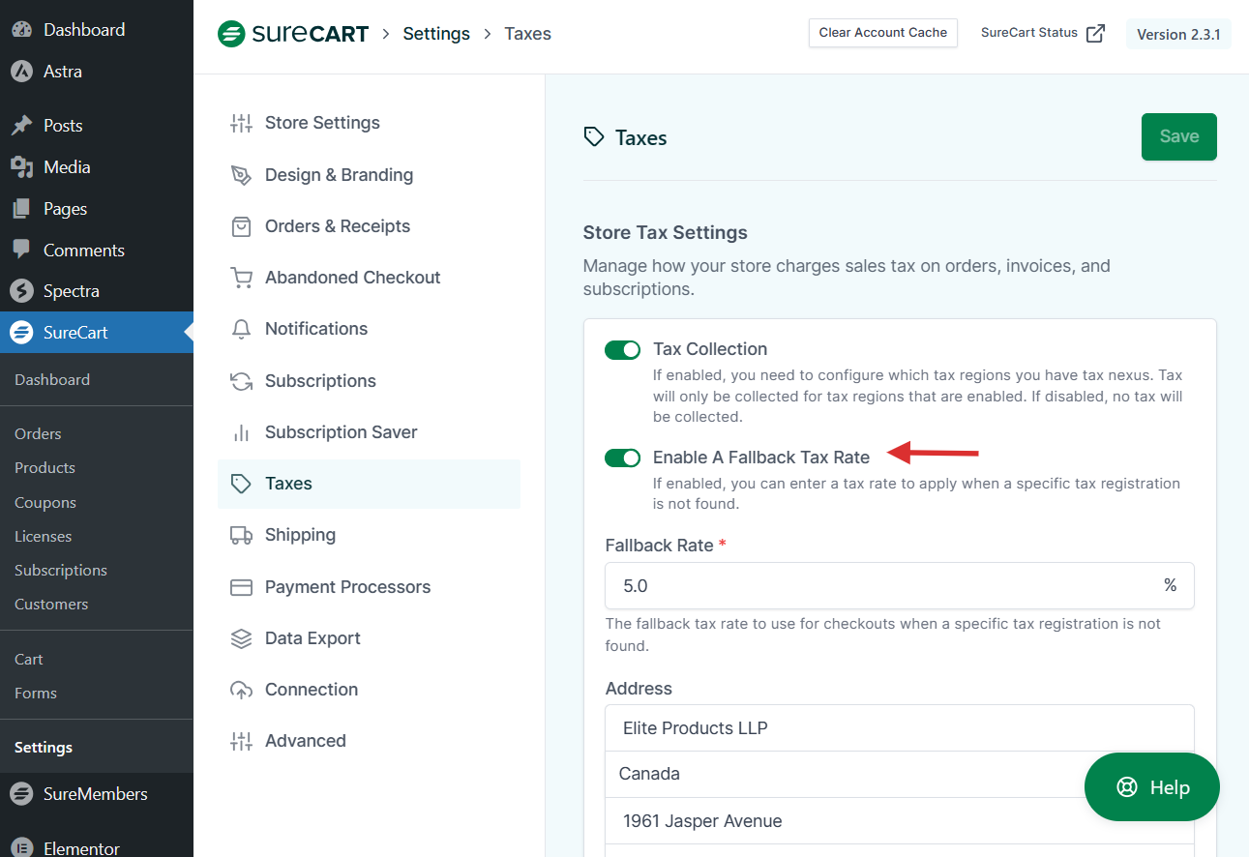Open SureCart Status external link icon

coord(1095,33)
